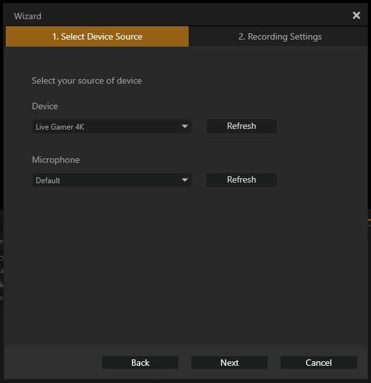
Task: Cancel the wizard
Action: 319,363
